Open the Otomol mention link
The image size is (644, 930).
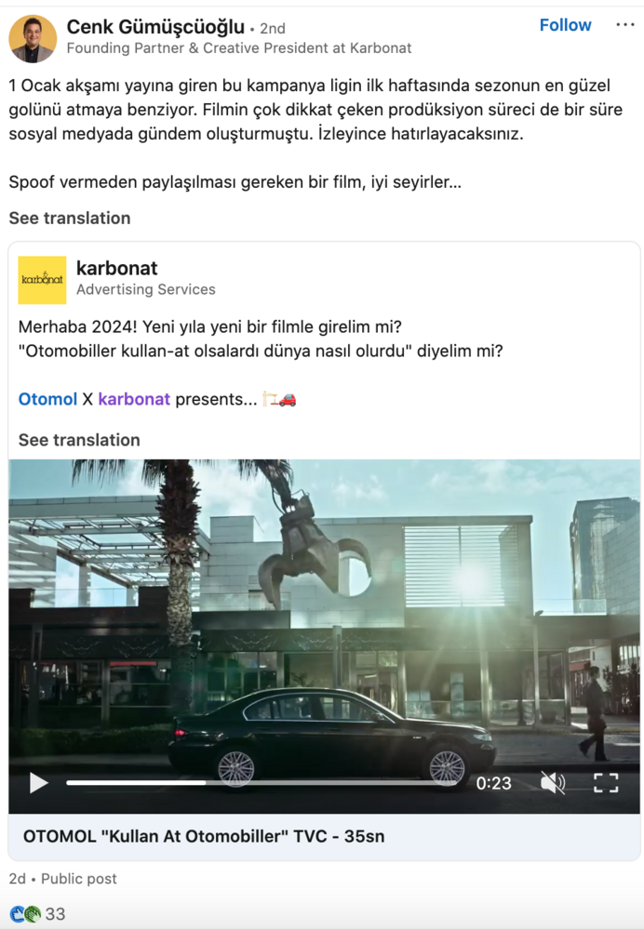click(47, 399)
